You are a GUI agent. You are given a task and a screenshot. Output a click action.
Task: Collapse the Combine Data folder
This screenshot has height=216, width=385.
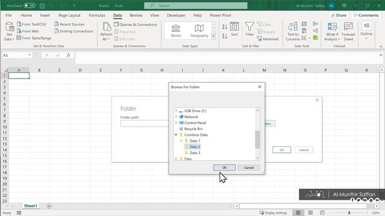[x=176, y=134]
